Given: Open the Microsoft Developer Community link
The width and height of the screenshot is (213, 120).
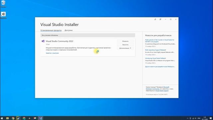Looking at the screenshot, I should coord(157,88).
